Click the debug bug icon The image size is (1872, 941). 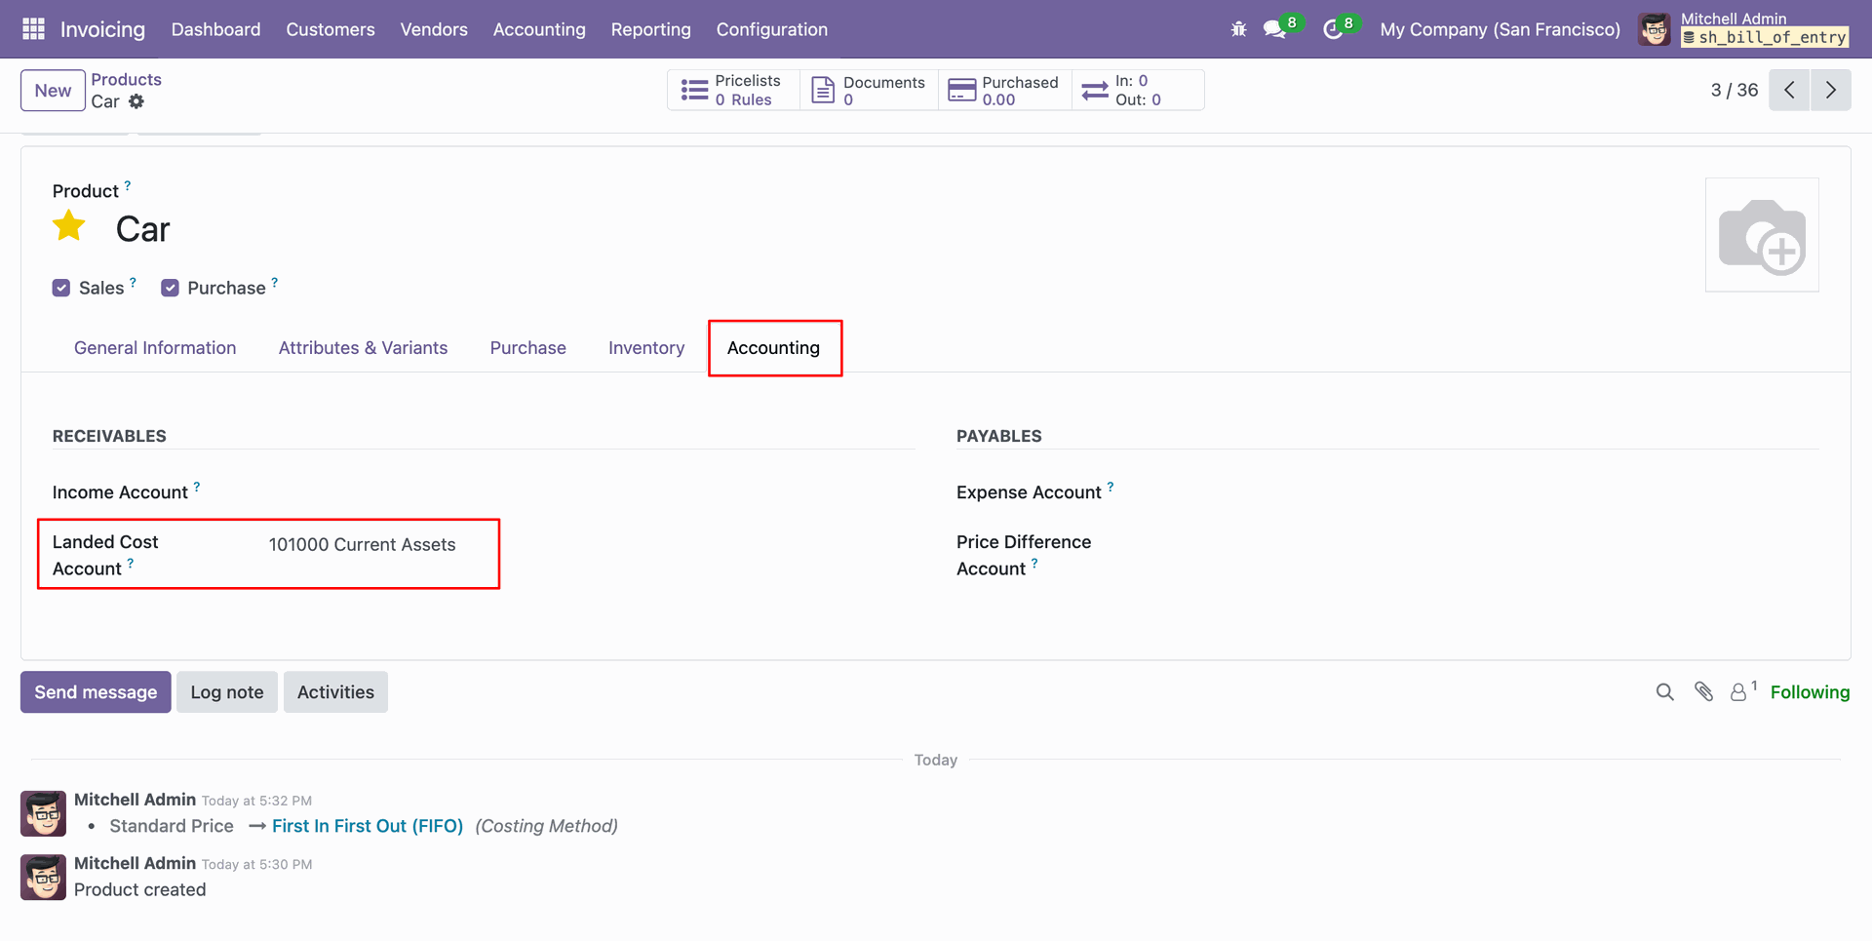(1238, 29)
